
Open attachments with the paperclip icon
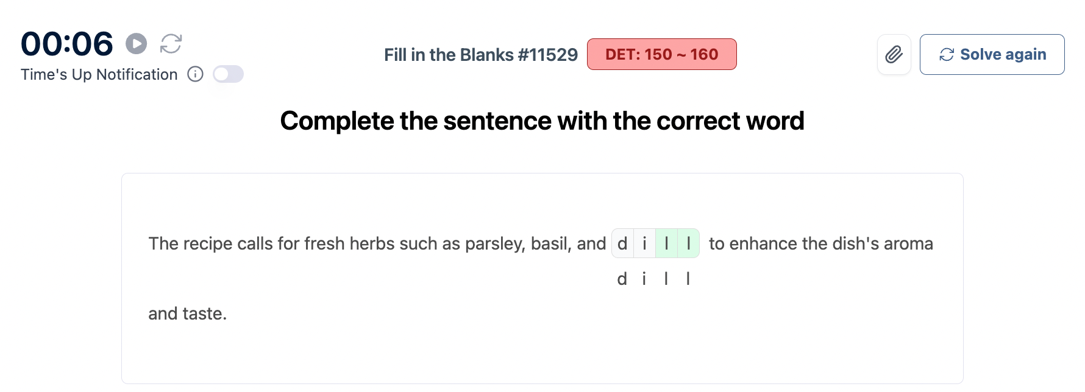click(x=894, y=55)
